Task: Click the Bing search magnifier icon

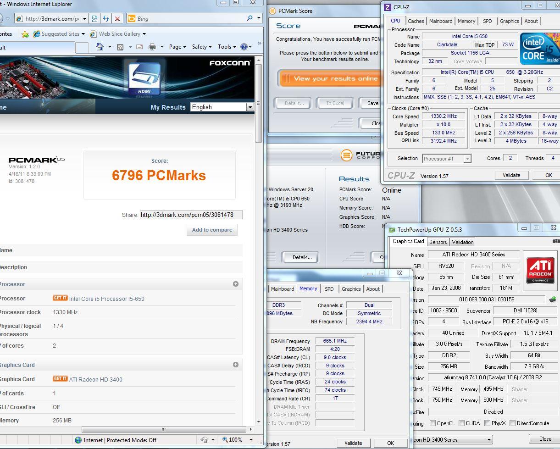Action: coord(250,18)
